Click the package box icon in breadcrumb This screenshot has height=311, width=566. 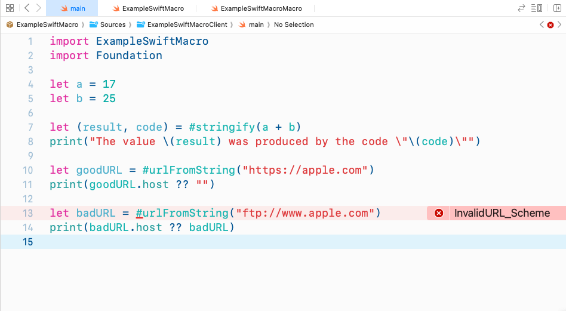point(10,24)
